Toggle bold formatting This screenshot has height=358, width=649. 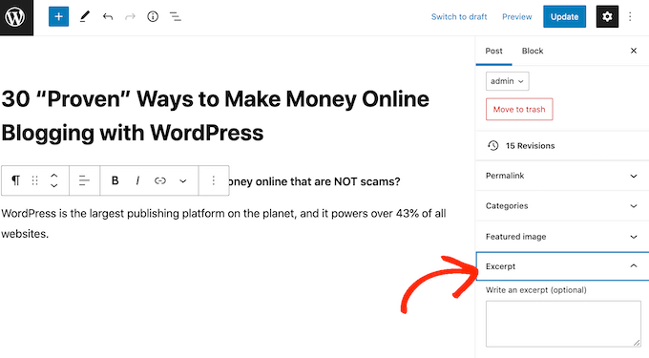click(x=115, y=180)
